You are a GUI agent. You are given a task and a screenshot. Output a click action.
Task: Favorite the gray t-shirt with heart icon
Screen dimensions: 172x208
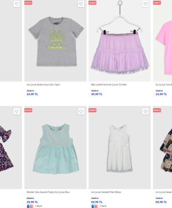point(81,4)
